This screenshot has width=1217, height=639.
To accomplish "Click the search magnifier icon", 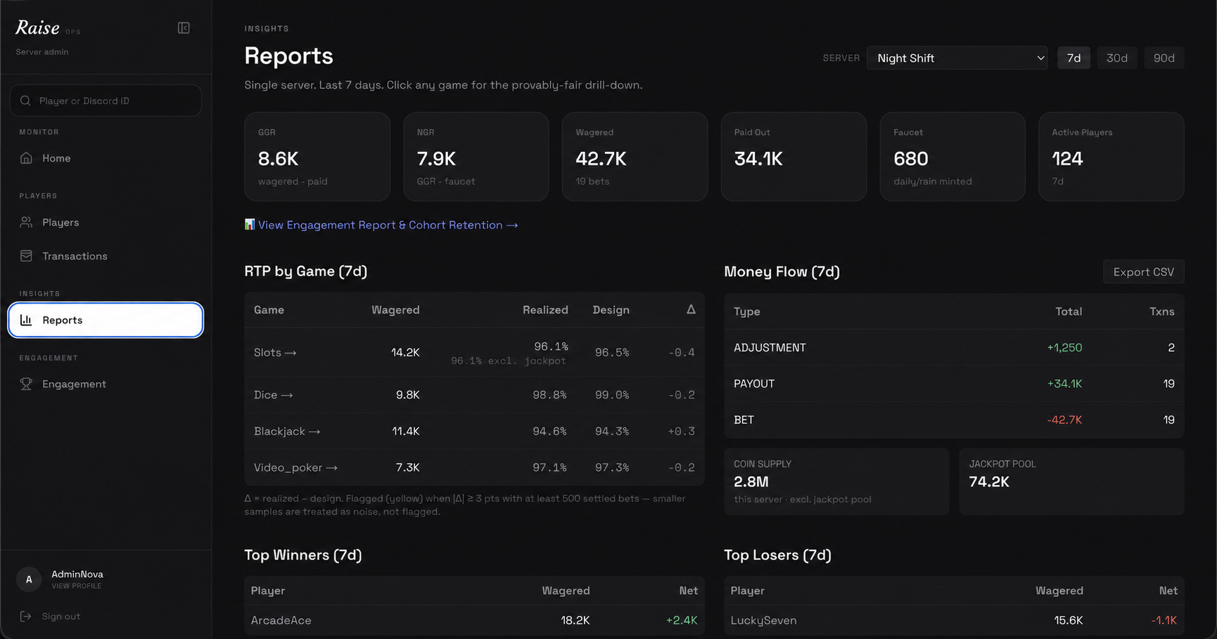I will click(25, 101).
